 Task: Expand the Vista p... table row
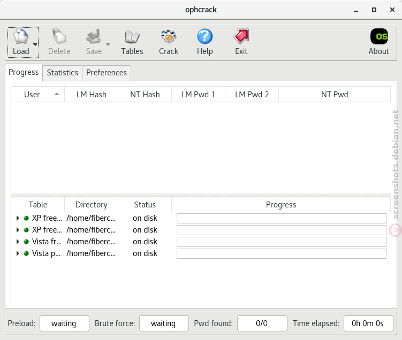[x=18, y=253]
